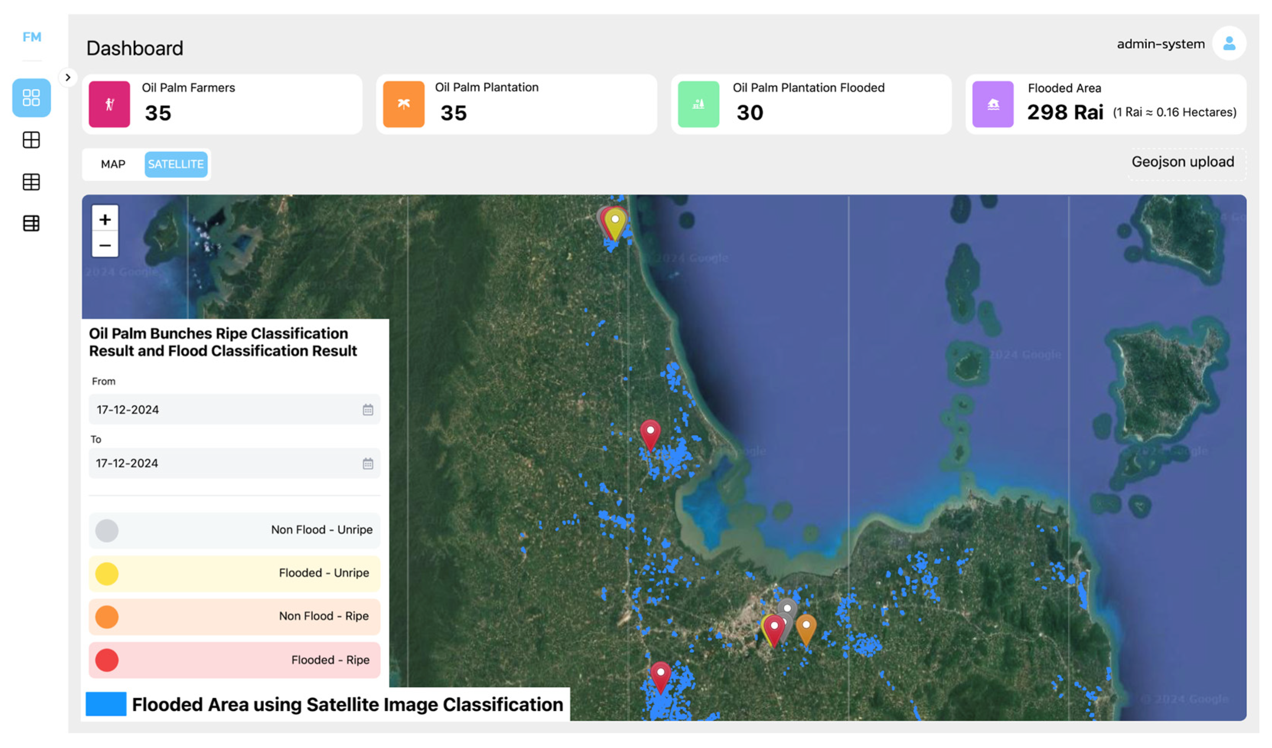Zoom in the map with the plus button

pyautogui.click(x=105, y=220)
